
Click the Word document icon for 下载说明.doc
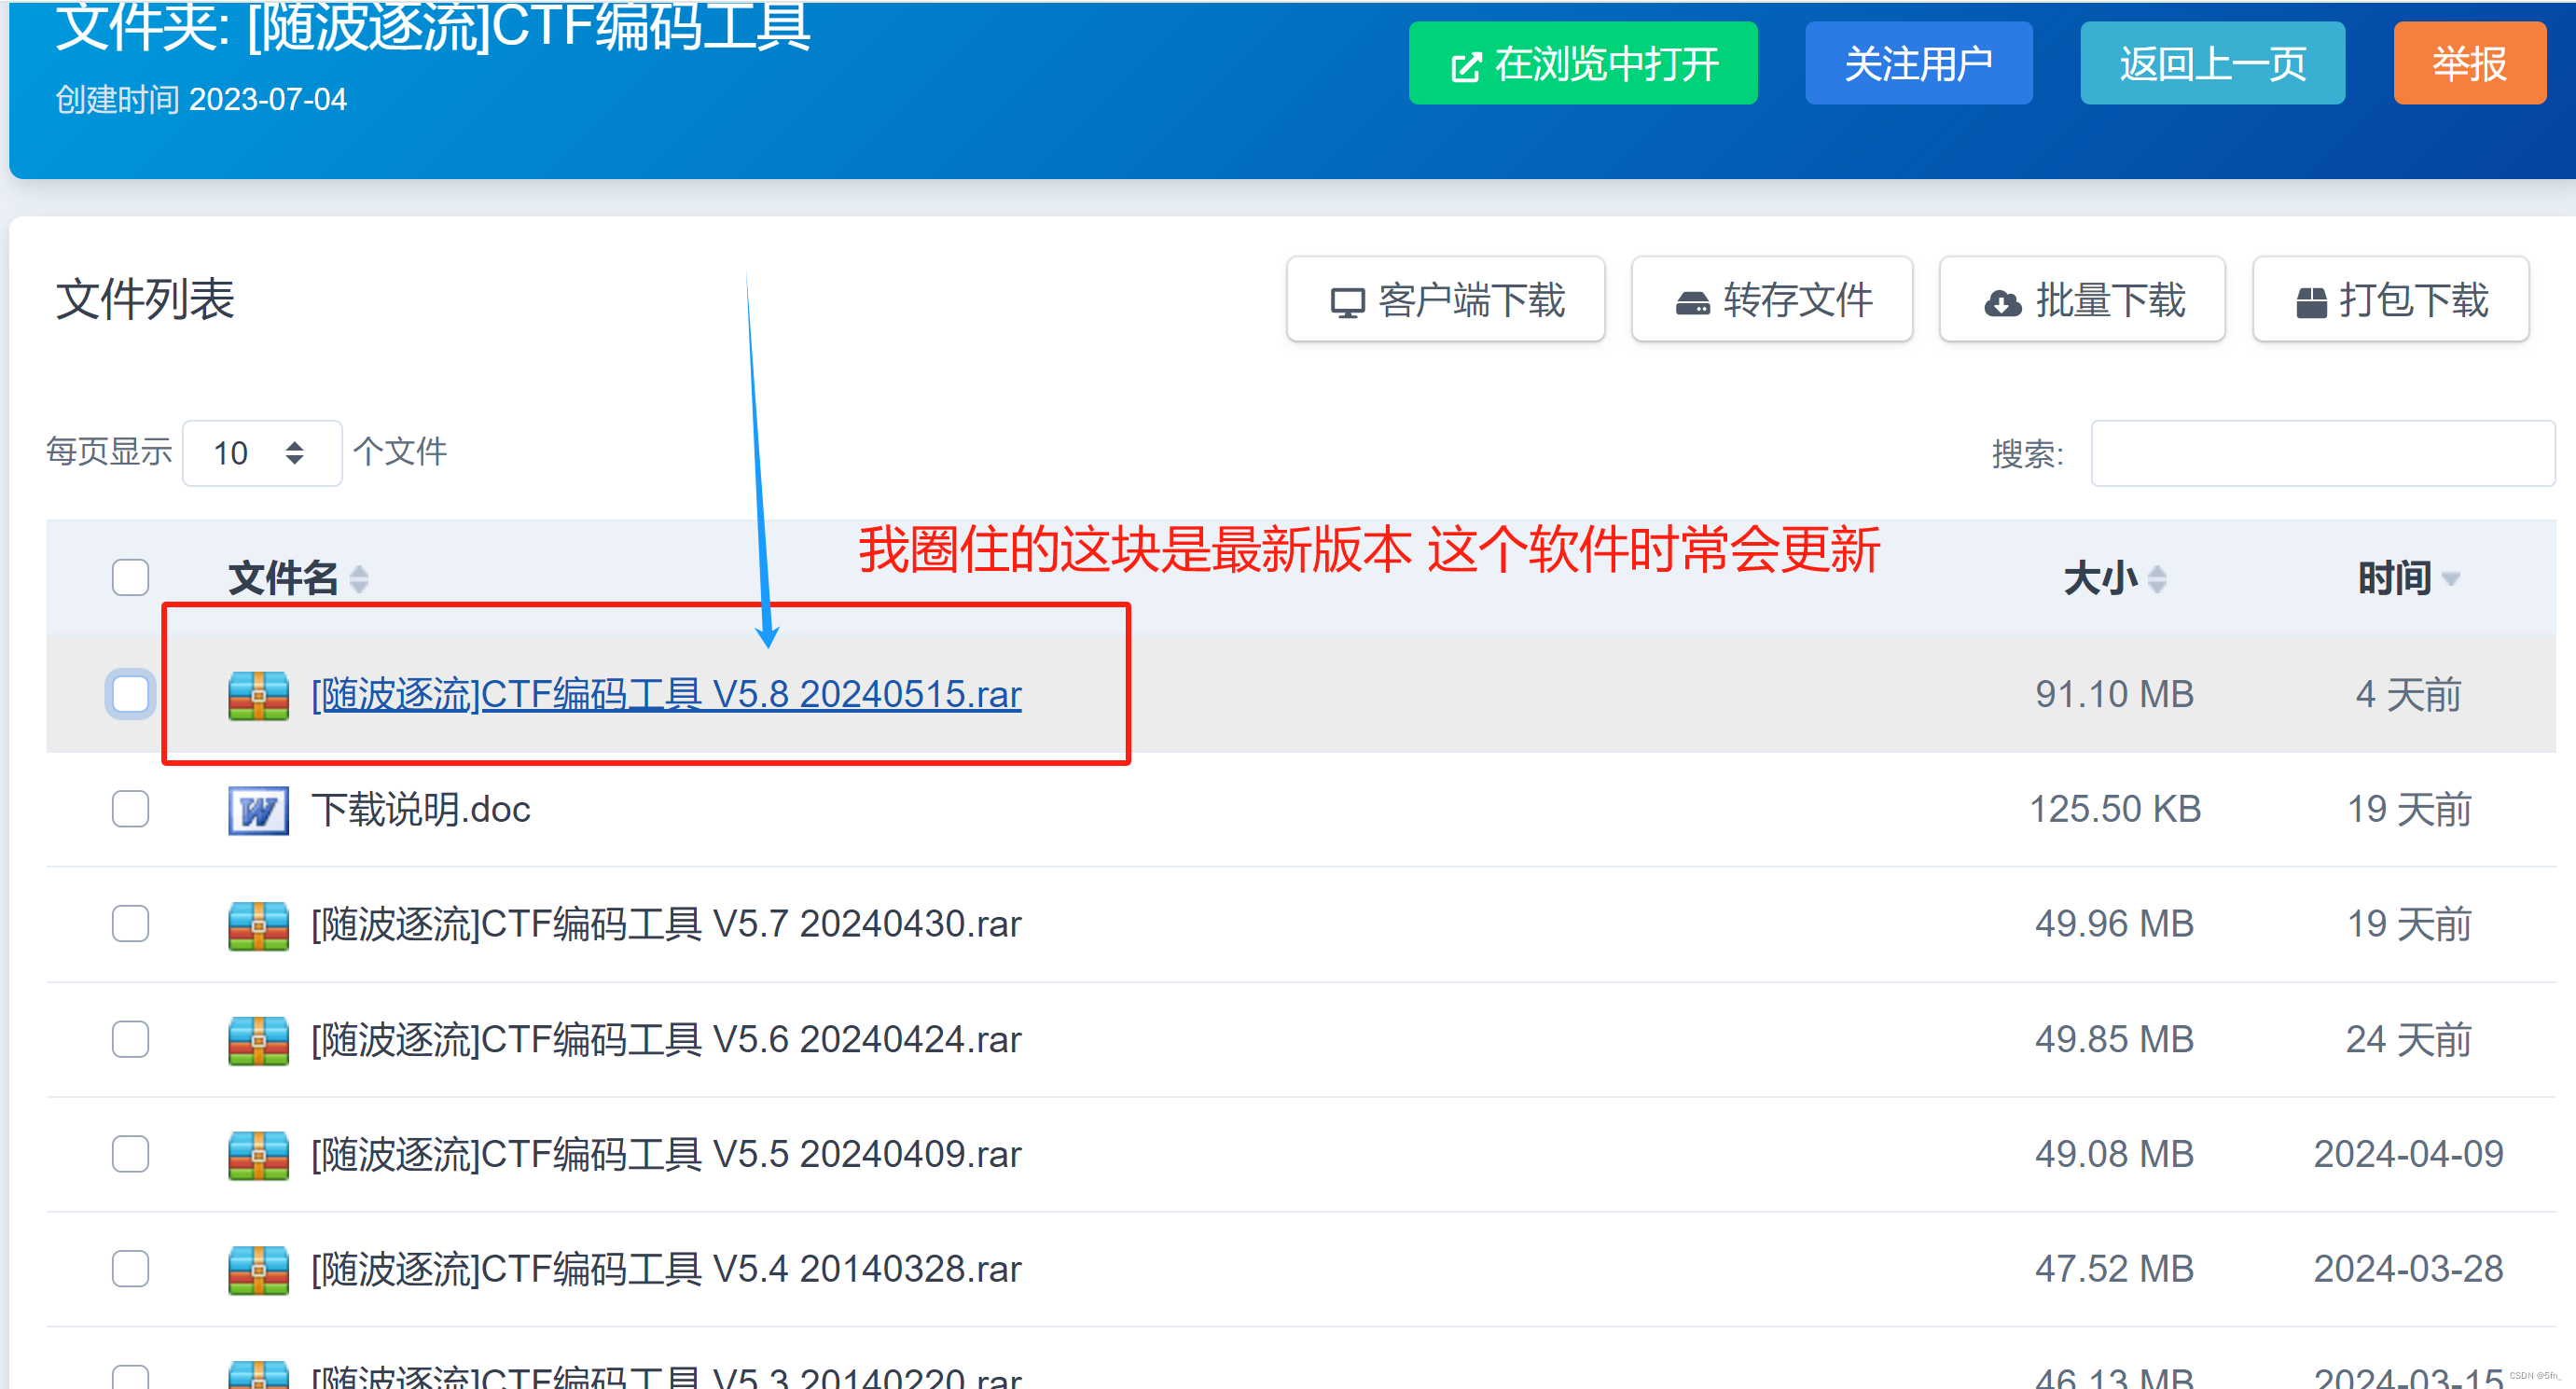[258, 810]
